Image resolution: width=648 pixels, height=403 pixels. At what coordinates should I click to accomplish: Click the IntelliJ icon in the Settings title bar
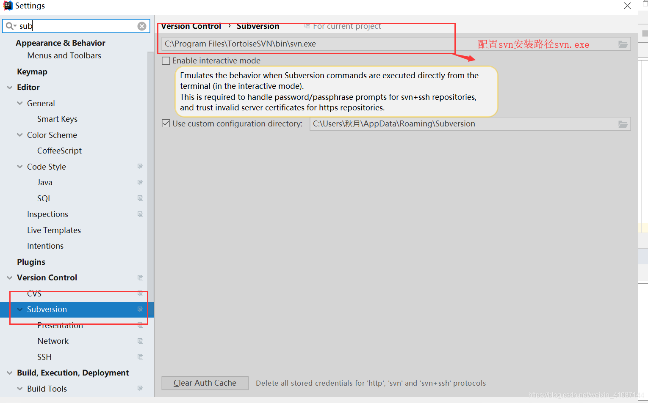[x=8, y=5]
